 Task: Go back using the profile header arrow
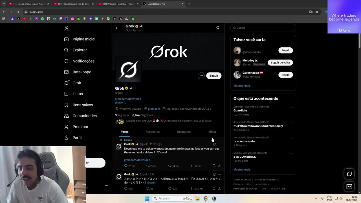click(x=117, y=28)
